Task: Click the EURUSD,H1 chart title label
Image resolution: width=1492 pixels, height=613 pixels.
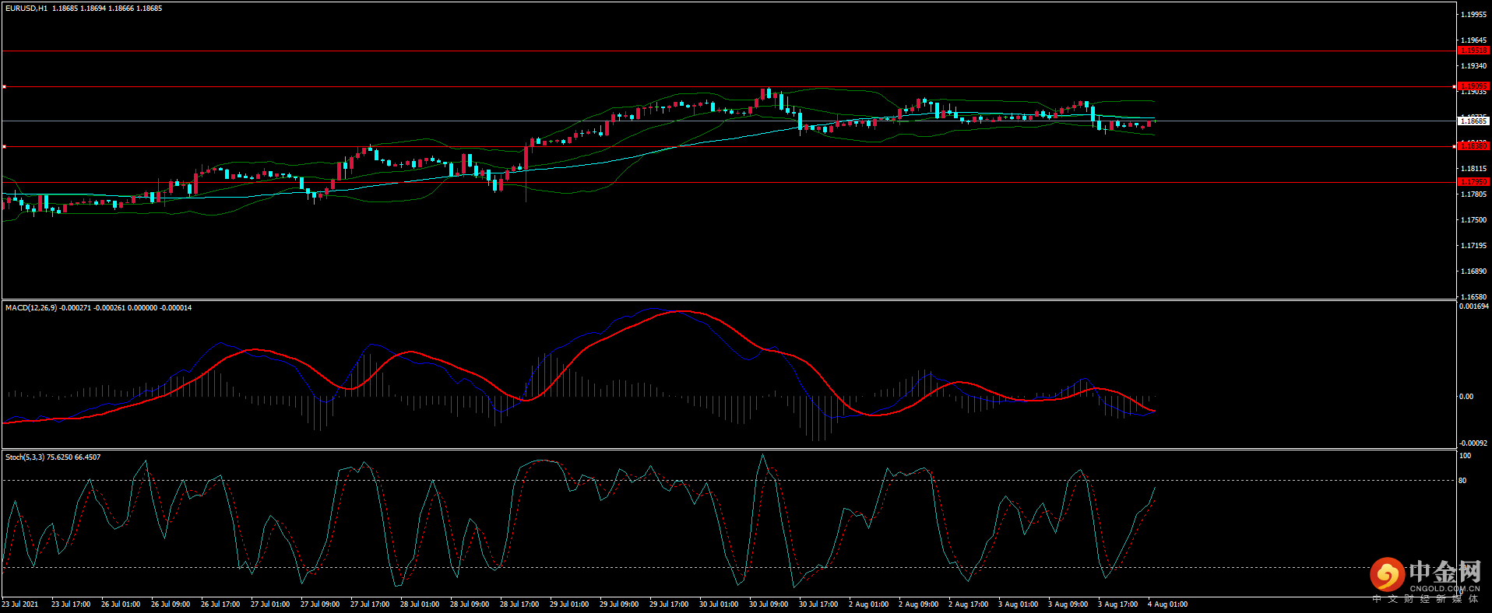Action: coord(26,9)
